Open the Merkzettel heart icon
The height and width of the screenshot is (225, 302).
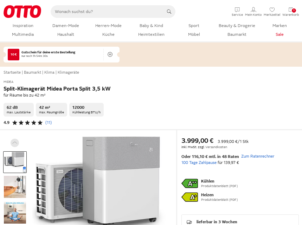[272, 12]
